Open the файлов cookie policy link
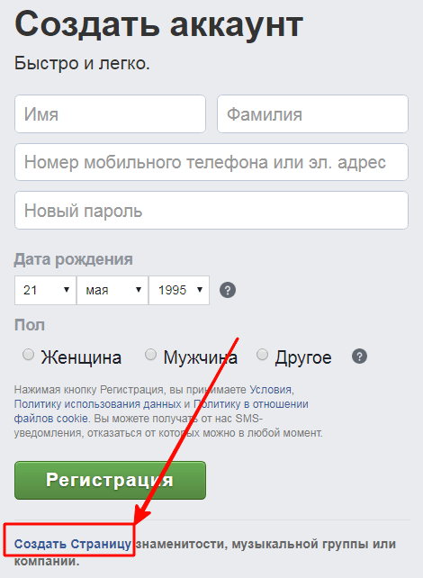Screen dimensions: 423x578 pyautogui.click(x=50, y=419)
